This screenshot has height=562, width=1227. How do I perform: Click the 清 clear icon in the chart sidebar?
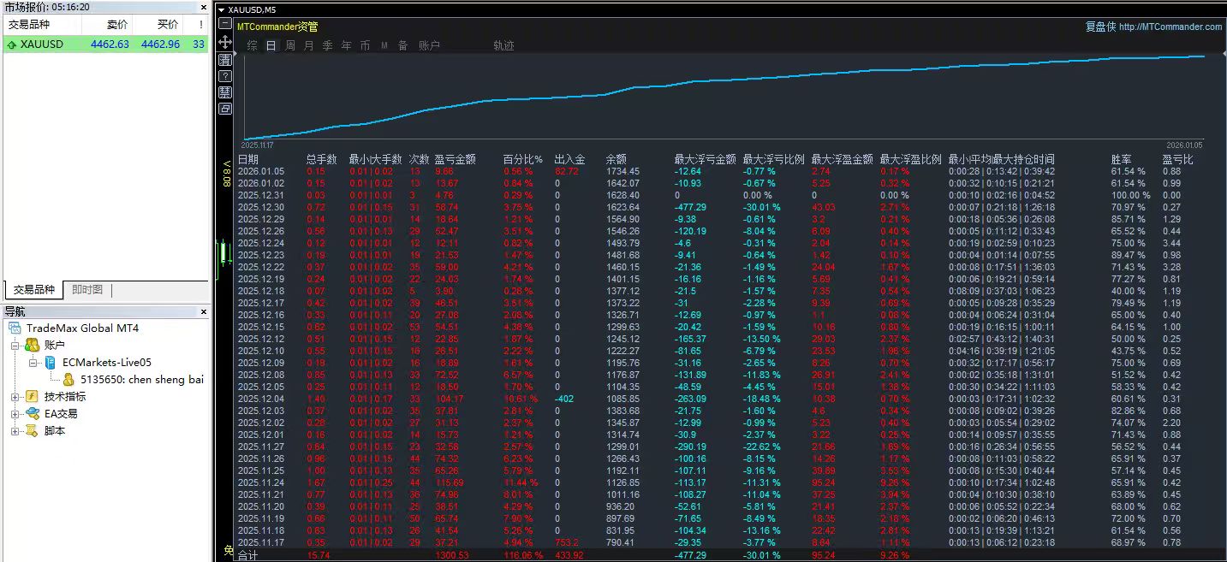coord(225,60)
